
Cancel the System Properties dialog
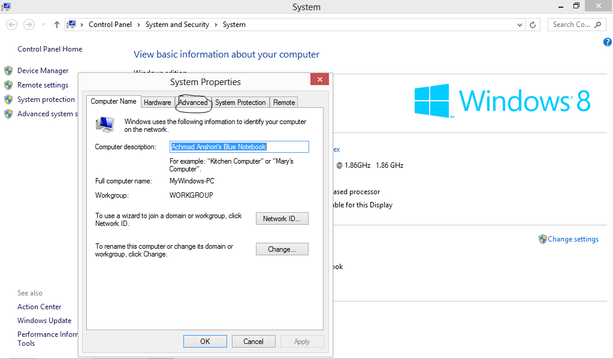(253, 342)
